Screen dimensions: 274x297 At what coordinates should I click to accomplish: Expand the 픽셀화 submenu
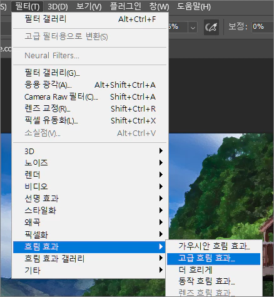click(90, 234)
